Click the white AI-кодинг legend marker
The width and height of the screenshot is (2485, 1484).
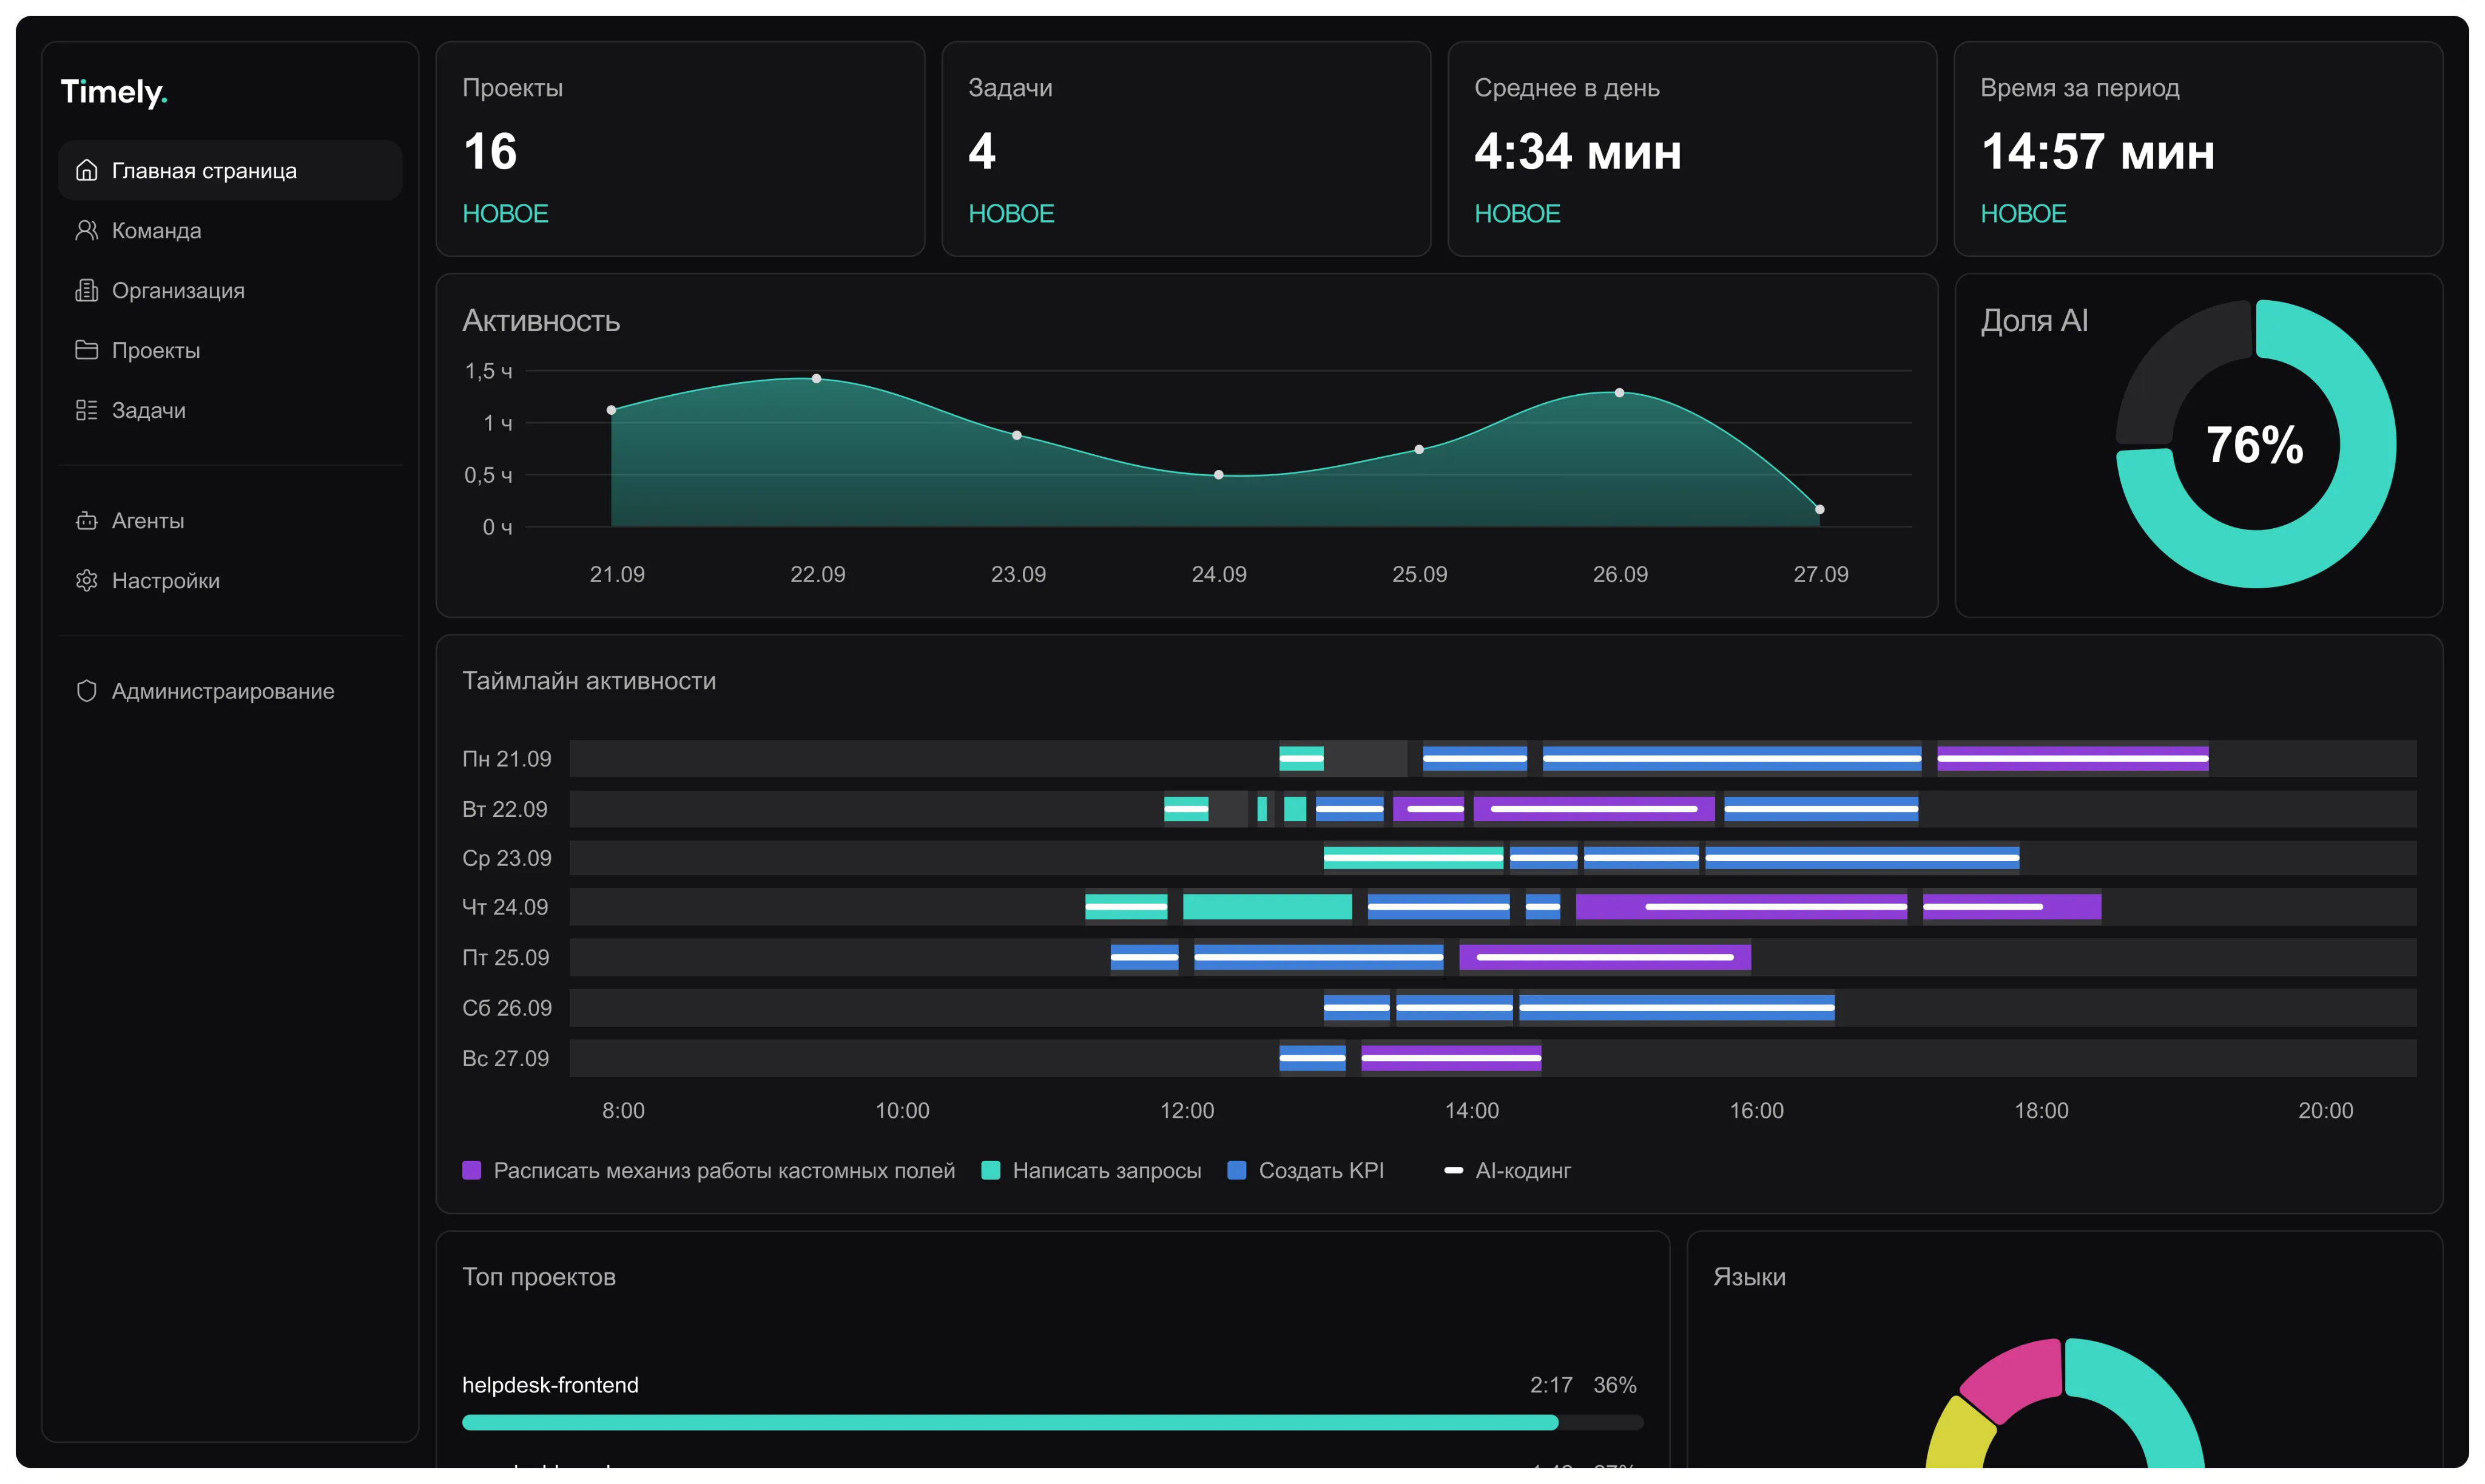1454,1170
